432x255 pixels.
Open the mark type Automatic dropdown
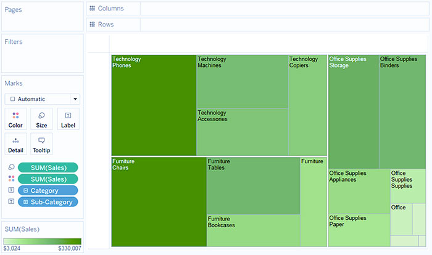pyautogui.click(x=42, y=99)
